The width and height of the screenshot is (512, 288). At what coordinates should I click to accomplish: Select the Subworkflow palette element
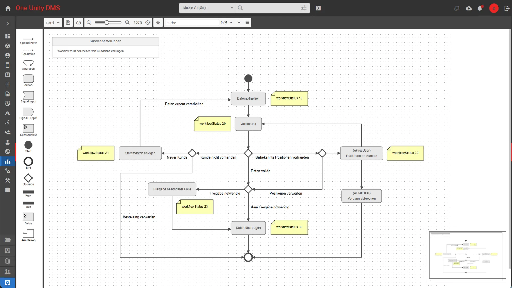click(28, 131)
